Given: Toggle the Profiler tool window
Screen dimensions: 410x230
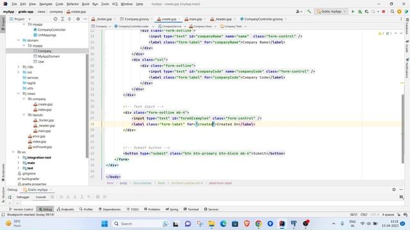Looking at the screenshot, I should point(86,209).
